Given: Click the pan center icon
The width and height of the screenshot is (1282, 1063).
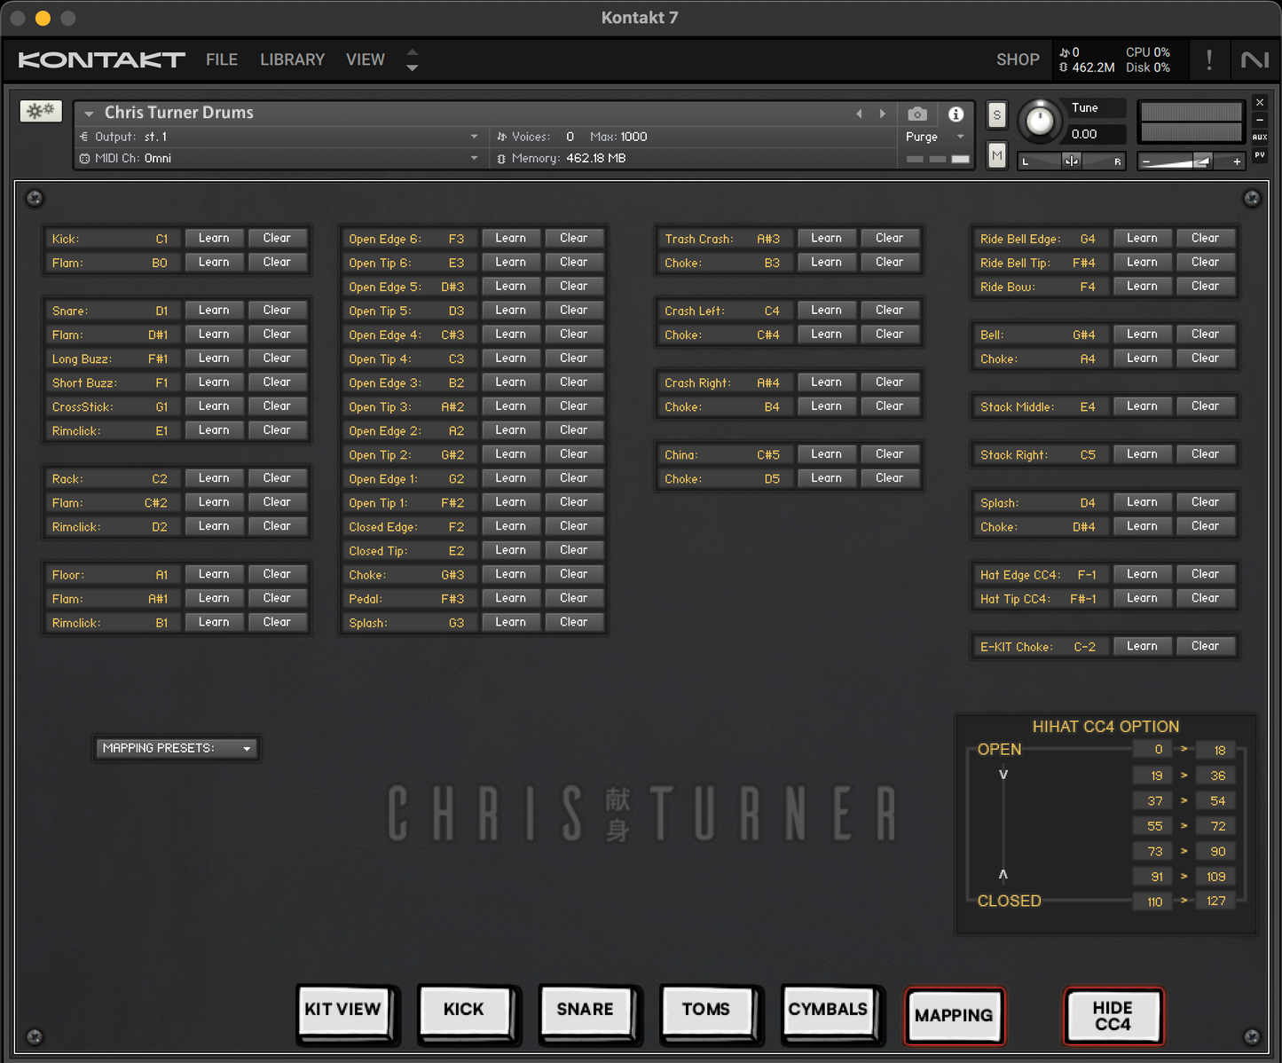Looking at the screenshot, I should [1071, 161].
